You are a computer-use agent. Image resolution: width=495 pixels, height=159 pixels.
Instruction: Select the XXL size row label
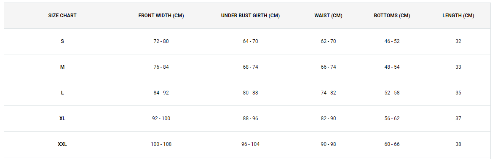pyautogui.click(x=62, y=144)
